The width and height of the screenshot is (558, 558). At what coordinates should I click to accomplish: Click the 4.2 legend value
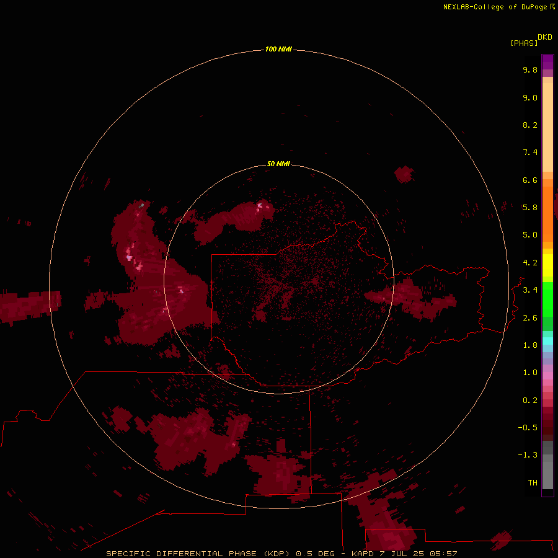tap(530, 263)
